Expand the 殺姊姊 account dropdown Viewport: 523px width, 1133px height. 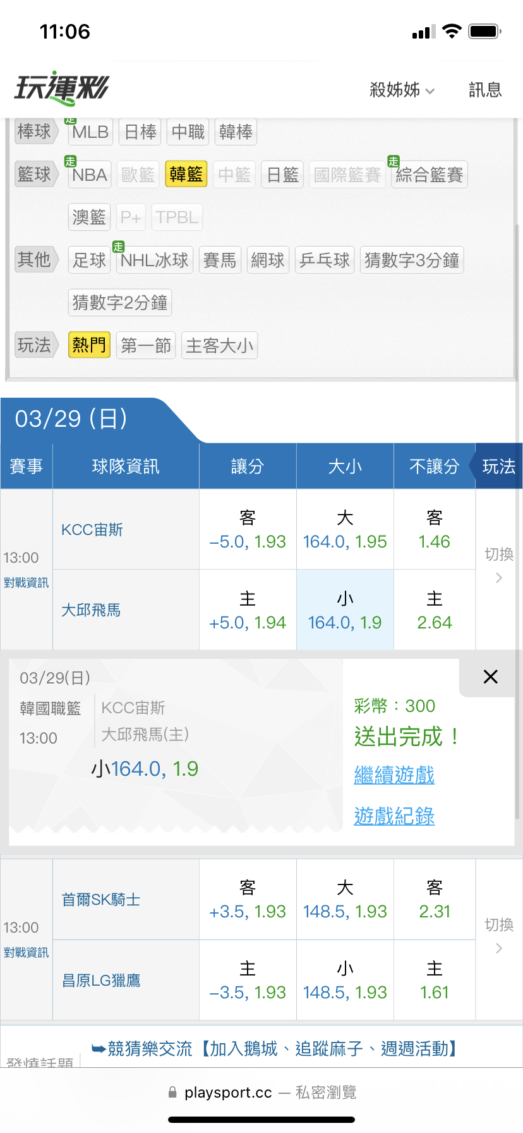(402, 90)
